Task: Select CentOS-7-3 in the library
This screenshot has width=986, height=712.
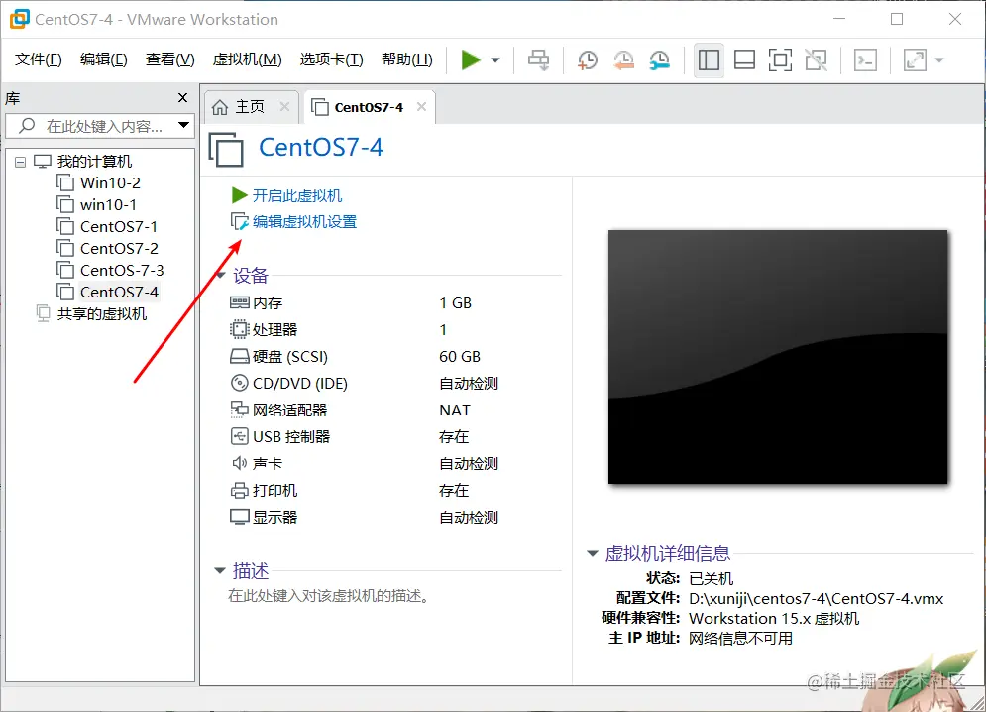Action: [x=122, y=271]
